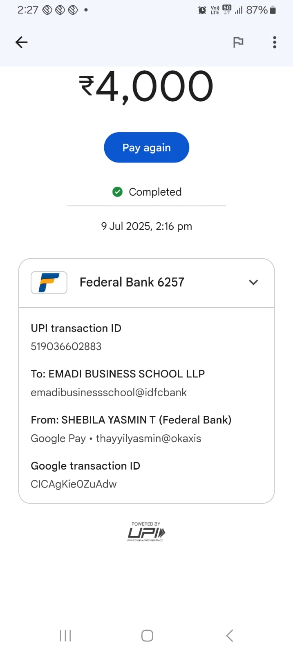The image size is (293, 655).
Task: Tap the Android home button
Action: 147,636
